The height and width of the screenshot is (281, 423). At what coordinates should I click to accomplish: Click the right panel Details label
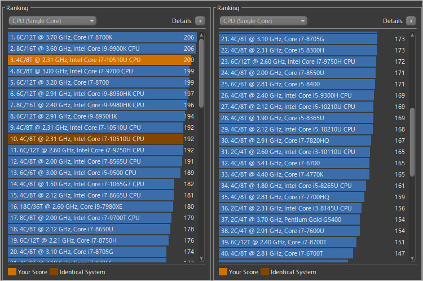(x=393, y=21)
